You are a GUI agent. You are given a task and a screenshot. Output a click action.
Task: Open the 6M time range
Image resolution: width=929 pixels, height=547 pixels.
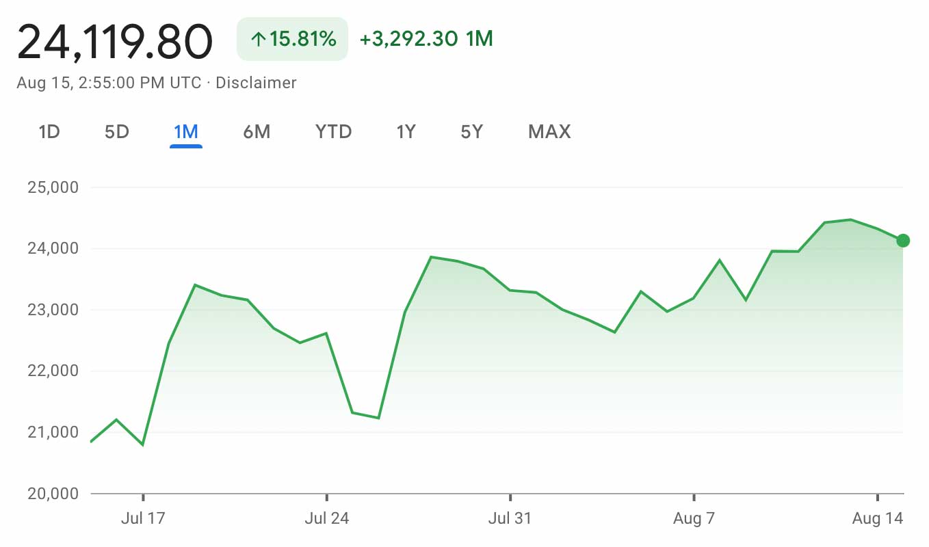[257, 131]
